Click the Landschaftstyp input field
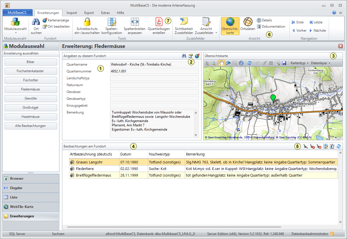 [154, 78]
